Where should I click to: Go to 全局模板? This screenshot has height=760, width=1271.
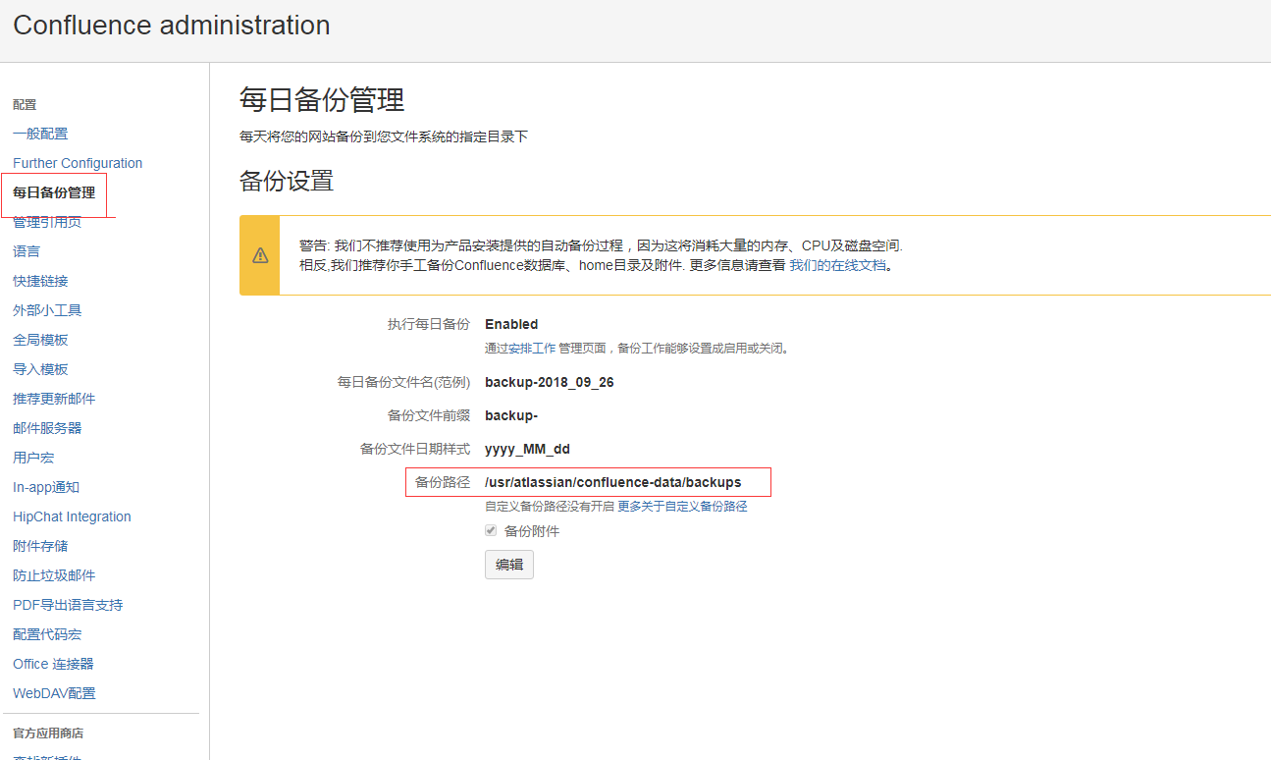40,340
